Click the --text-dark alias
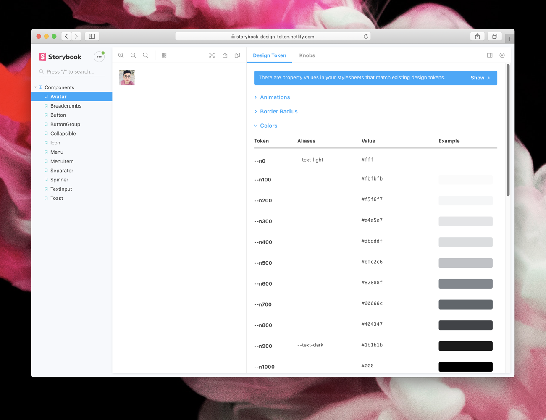 (x=310, y=345)
